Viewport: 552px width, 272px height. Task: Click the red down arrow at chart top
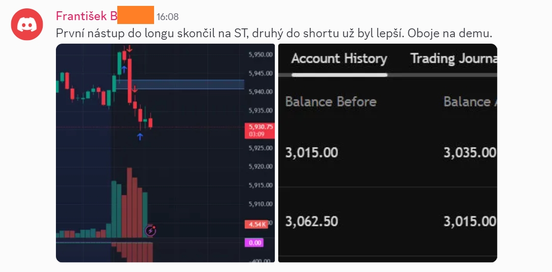[x=130, y=49]
